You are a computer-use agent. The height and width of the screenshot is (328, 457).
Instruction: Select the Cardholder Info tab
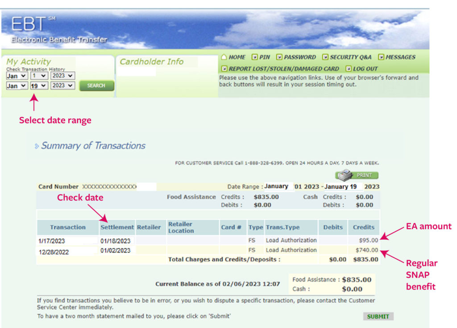[152, 62]
